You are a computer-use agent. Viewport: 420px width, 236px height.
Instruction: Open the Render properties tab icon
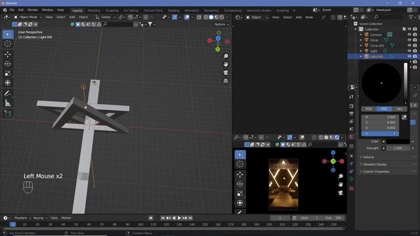(352, 106)
